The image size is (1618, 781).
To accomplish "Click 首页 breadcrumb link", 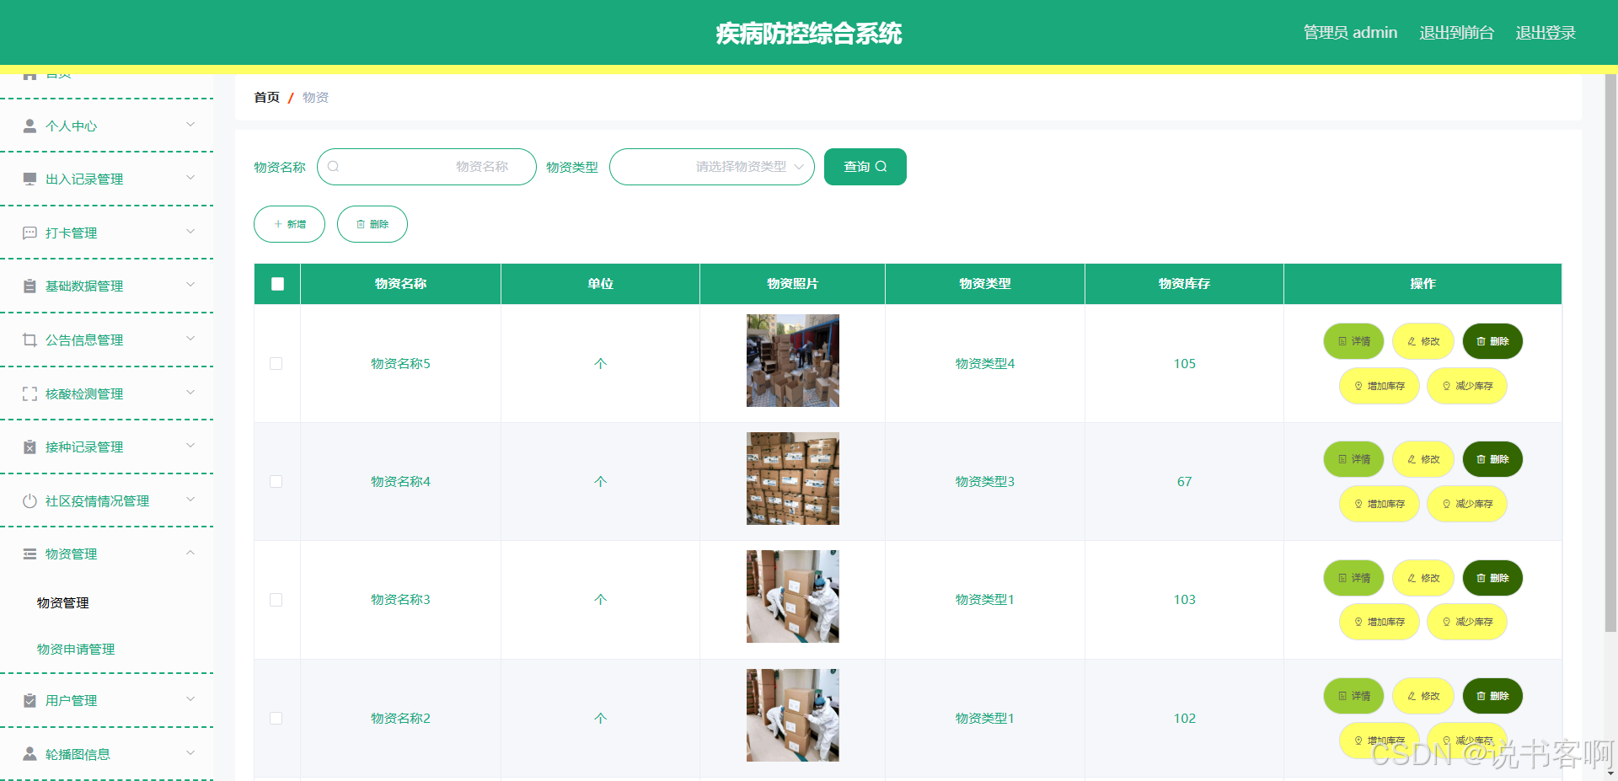I will [x=266, y=98].
